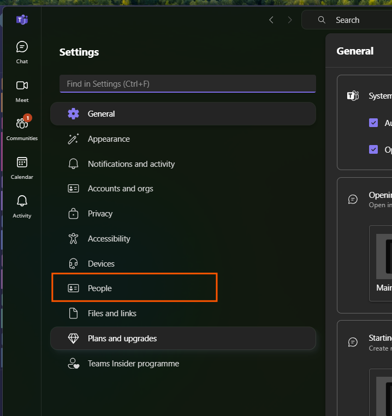Click the General heading in right pane
The image size is (392, 416).
pos(355,51)
